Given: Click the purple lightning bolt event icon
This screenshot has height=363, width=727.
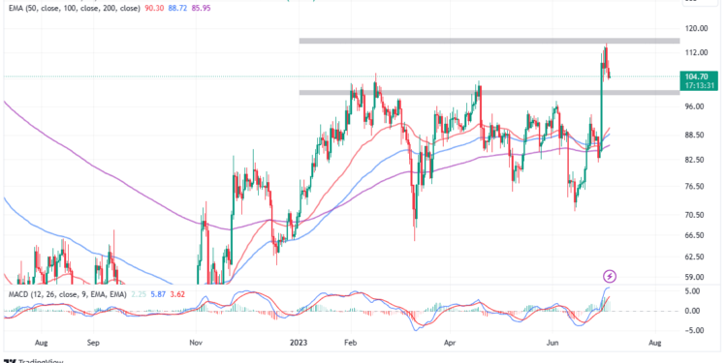Looking at the screenshot, I should pos(610,277).
